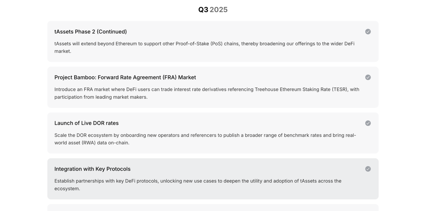This screenshot has height=211, width=426.
Task: Click the partially visible card at the bottom
Action: tap(213, 208)
